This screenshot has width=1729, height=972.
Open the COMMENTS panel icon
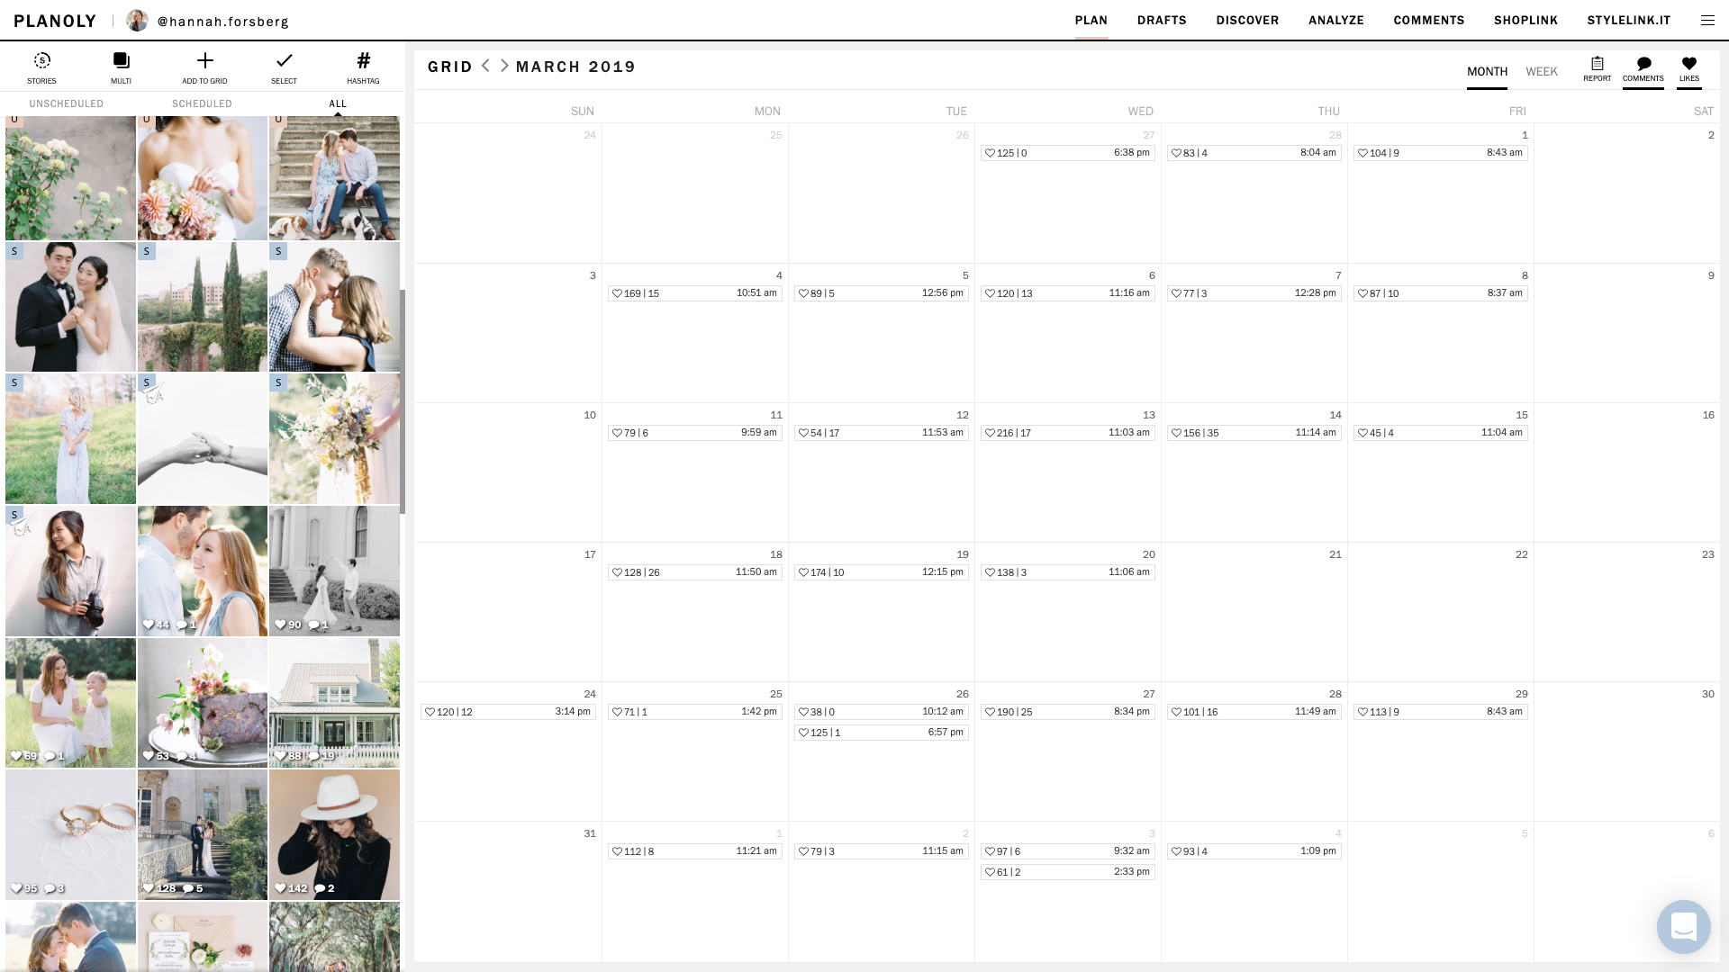pos(1643,66)
